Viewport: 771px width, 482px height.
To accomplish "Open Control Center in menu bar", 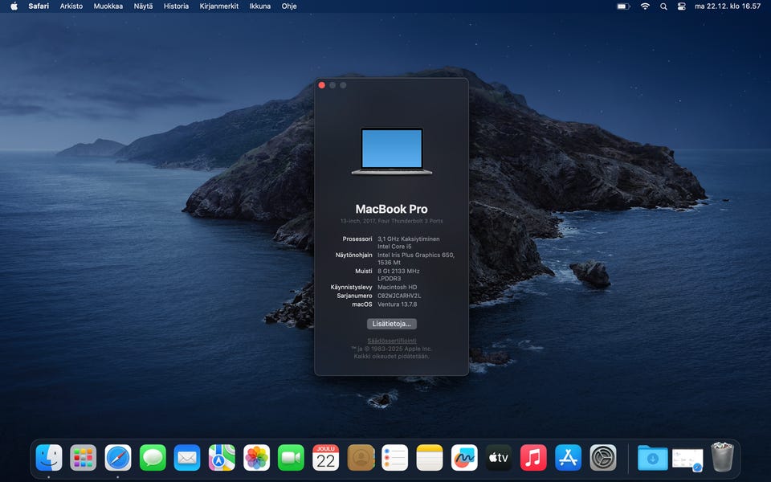I will coord(682,6).
